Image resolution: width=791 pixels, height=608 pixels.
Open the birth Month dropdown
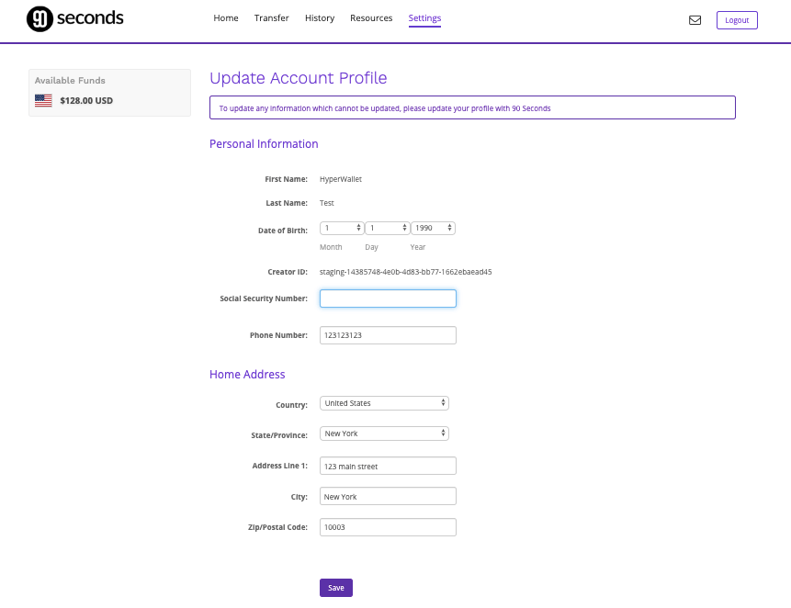(x=341, y=227)
